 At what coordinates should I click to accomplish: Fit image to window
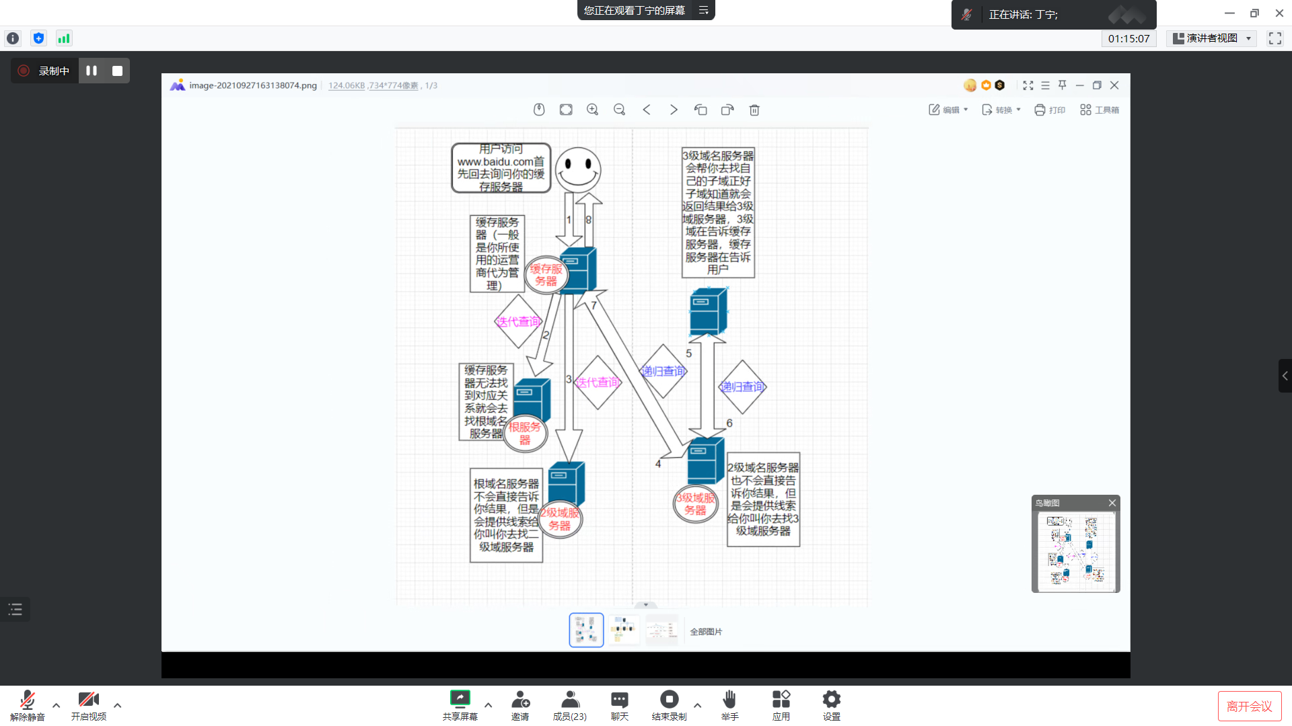pos(566,110)
